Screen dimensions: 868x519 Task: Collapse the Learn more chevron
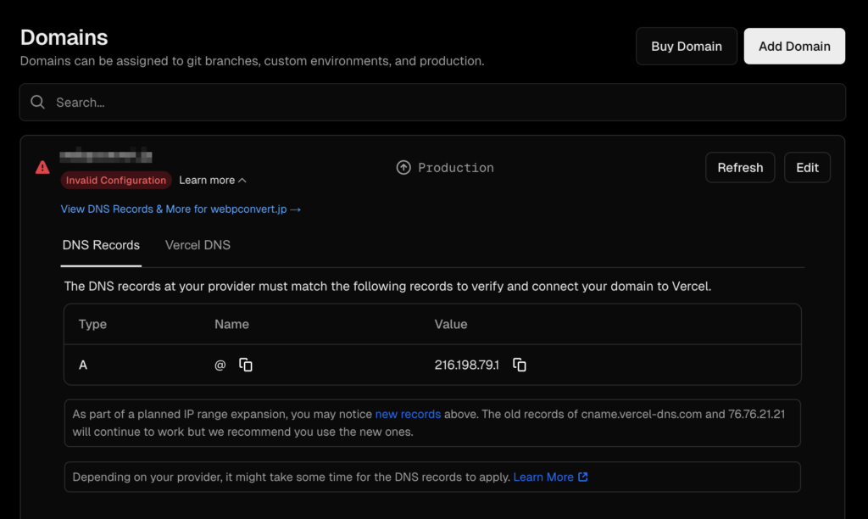click(242, 181)
